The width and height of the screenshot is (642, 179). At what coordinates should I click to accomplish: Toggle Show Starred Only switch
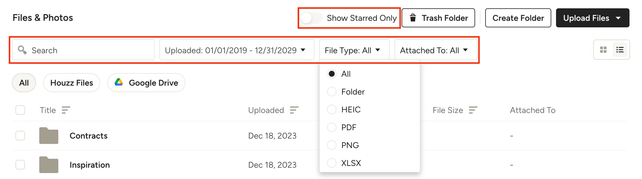[x=311, y=18]
